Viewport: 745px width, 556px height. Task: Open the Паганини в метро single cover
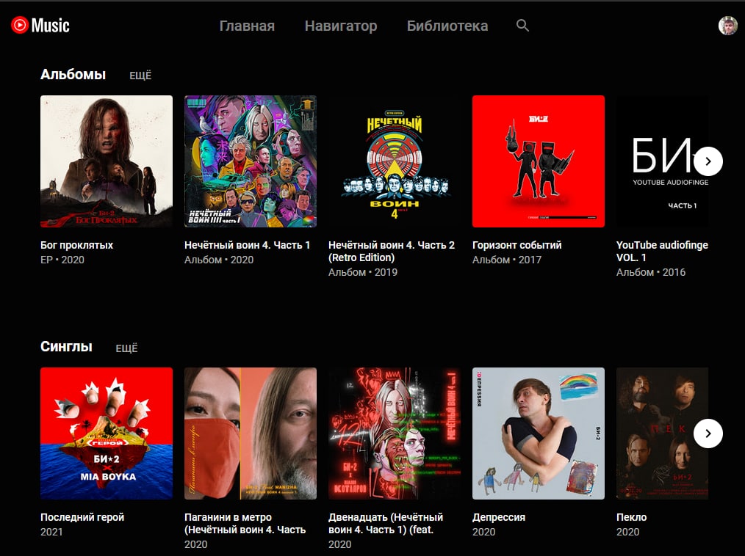tap(251, 433)
